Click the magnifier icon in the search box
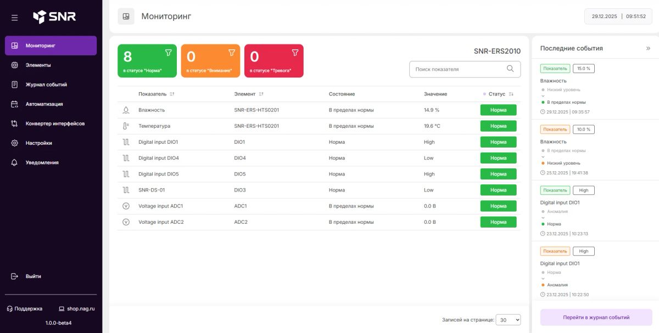 pos(510,69)
